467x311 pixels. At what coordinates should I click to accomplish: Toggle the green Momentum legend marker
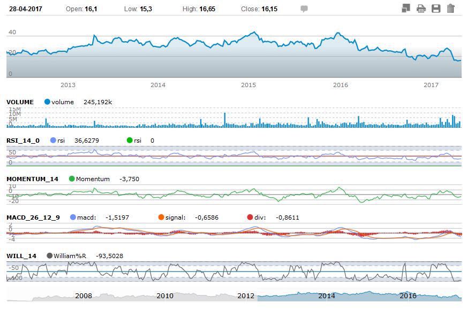click(x=72, y=179)
